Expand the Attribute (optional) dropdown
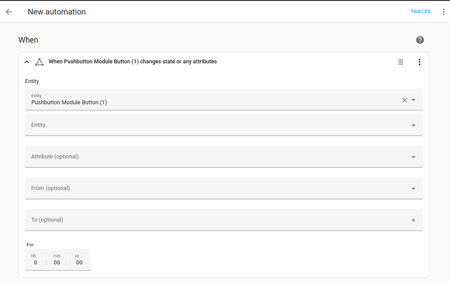This screenshot has height=282, width=450. coord(414,157)
